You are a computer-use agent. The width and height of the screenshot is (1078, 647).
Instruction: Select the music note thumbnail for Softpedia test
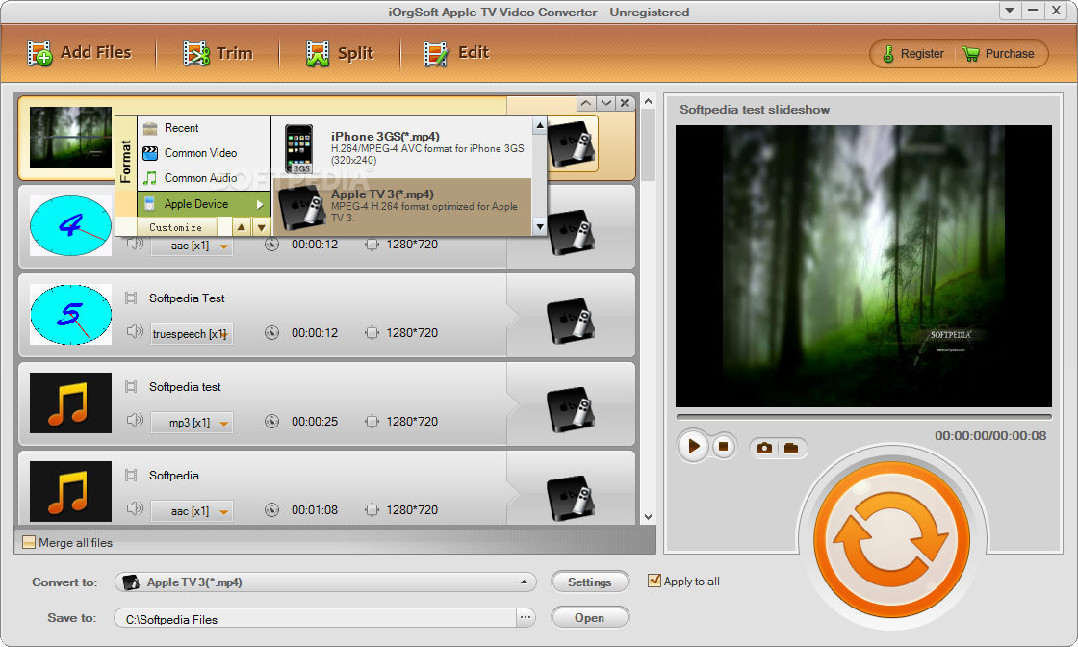click(x=70, y=402)
